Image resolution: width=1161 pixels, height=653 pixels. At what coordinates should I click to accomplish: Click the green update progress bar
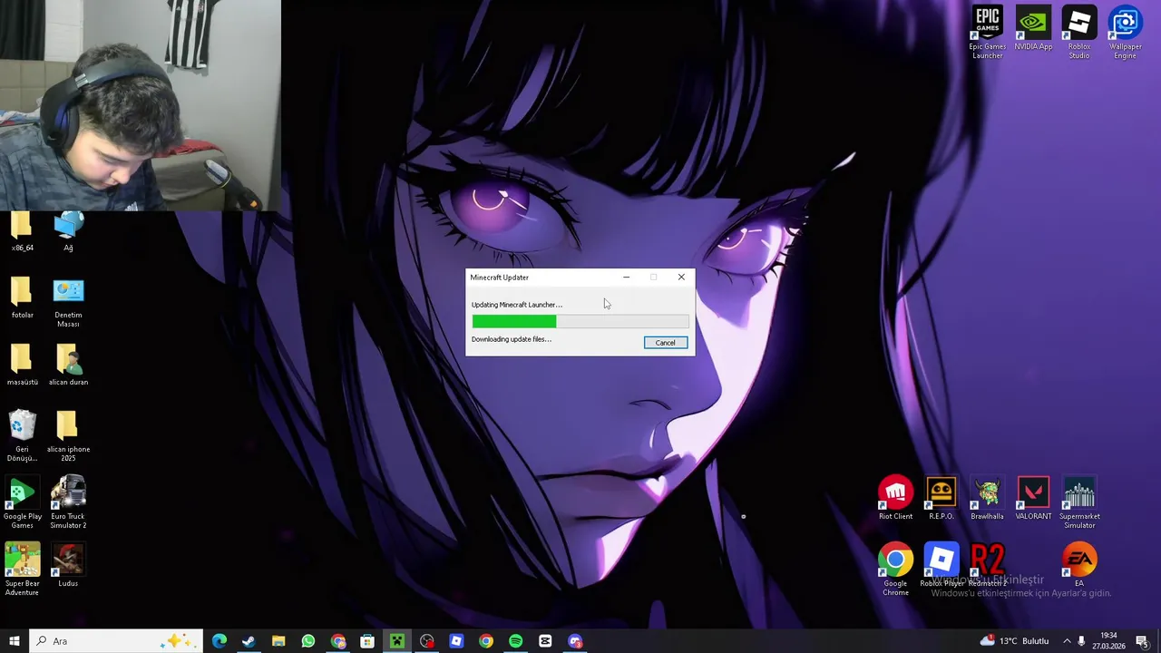(580, 322)
